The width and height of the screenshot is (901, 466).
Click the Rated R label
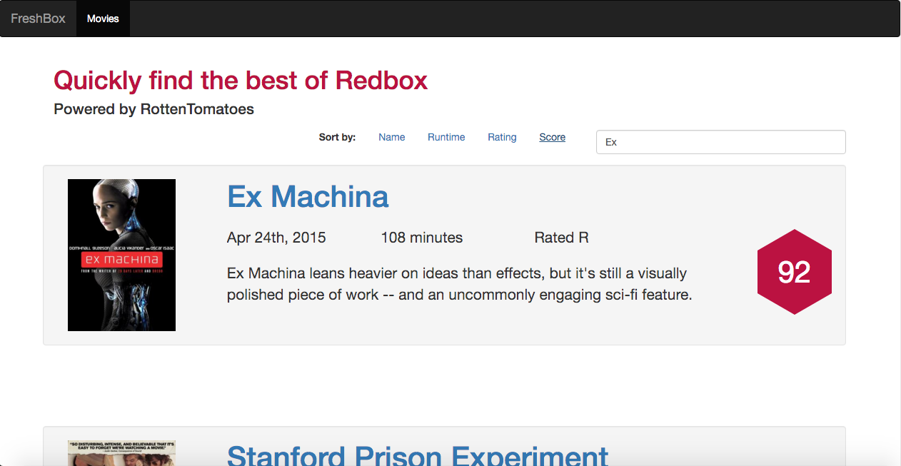[561, 238]
